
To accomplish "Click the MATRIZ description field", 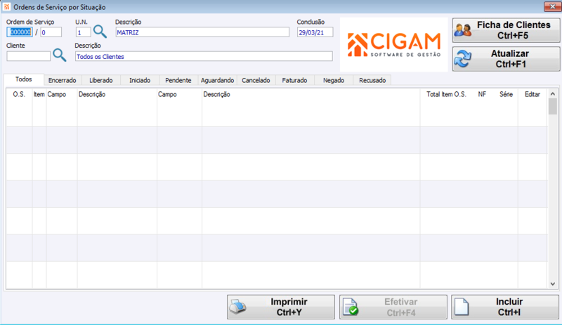I will coord(202,32).
